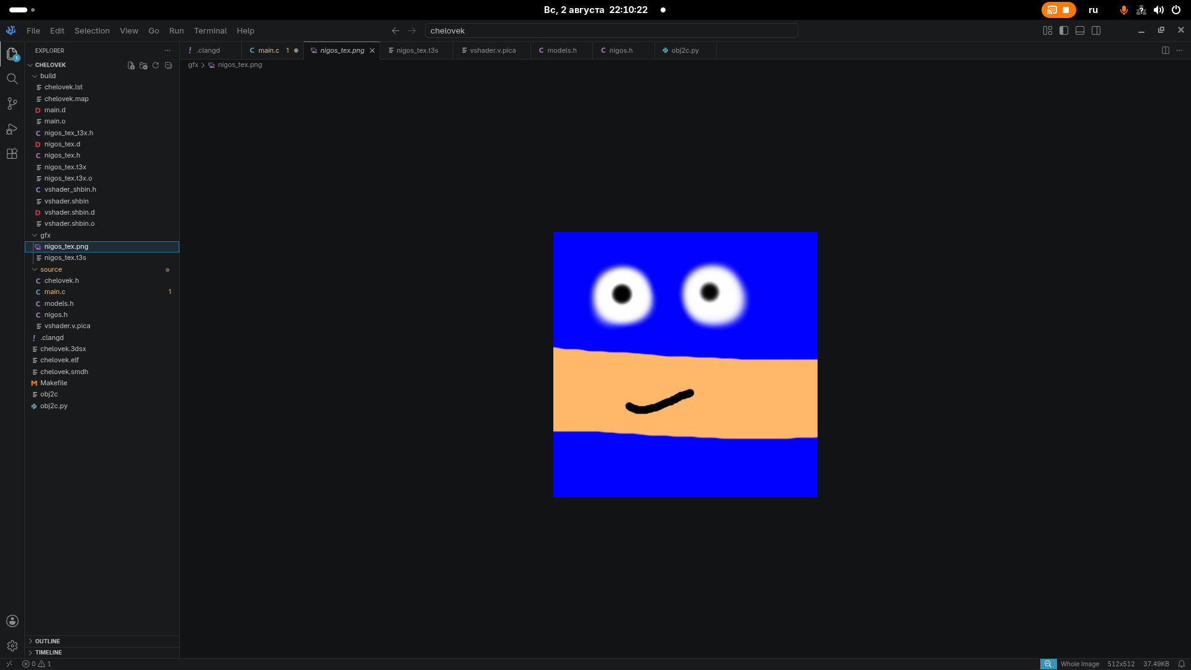The image size is (1191, 670).
Task: Open Whole Image zoom selector
Action: pyautogui.click(x=1079, y=664)
